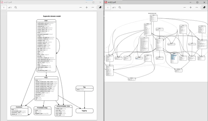Click the search icon in erd(2).pdf toolbar
Image resolution: width=208 pixels, height=121 pixels.
pos(120,7)
